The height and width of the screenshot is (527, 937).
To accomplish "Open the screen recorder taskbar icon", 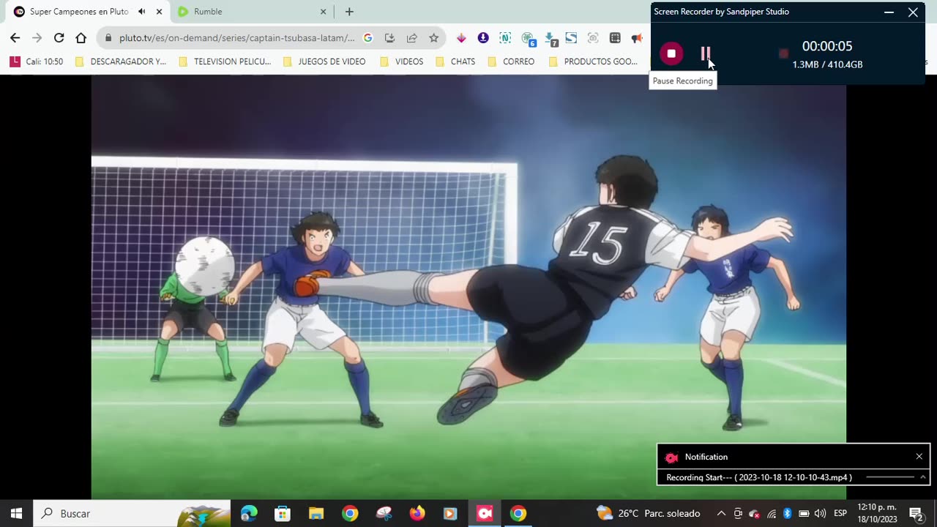I will coord(485,513).
